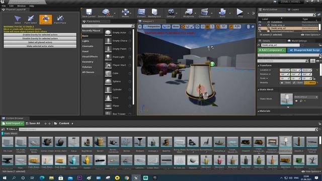Open the Lit view mode dropdown

pyautogui.click(x=166, y=27)
